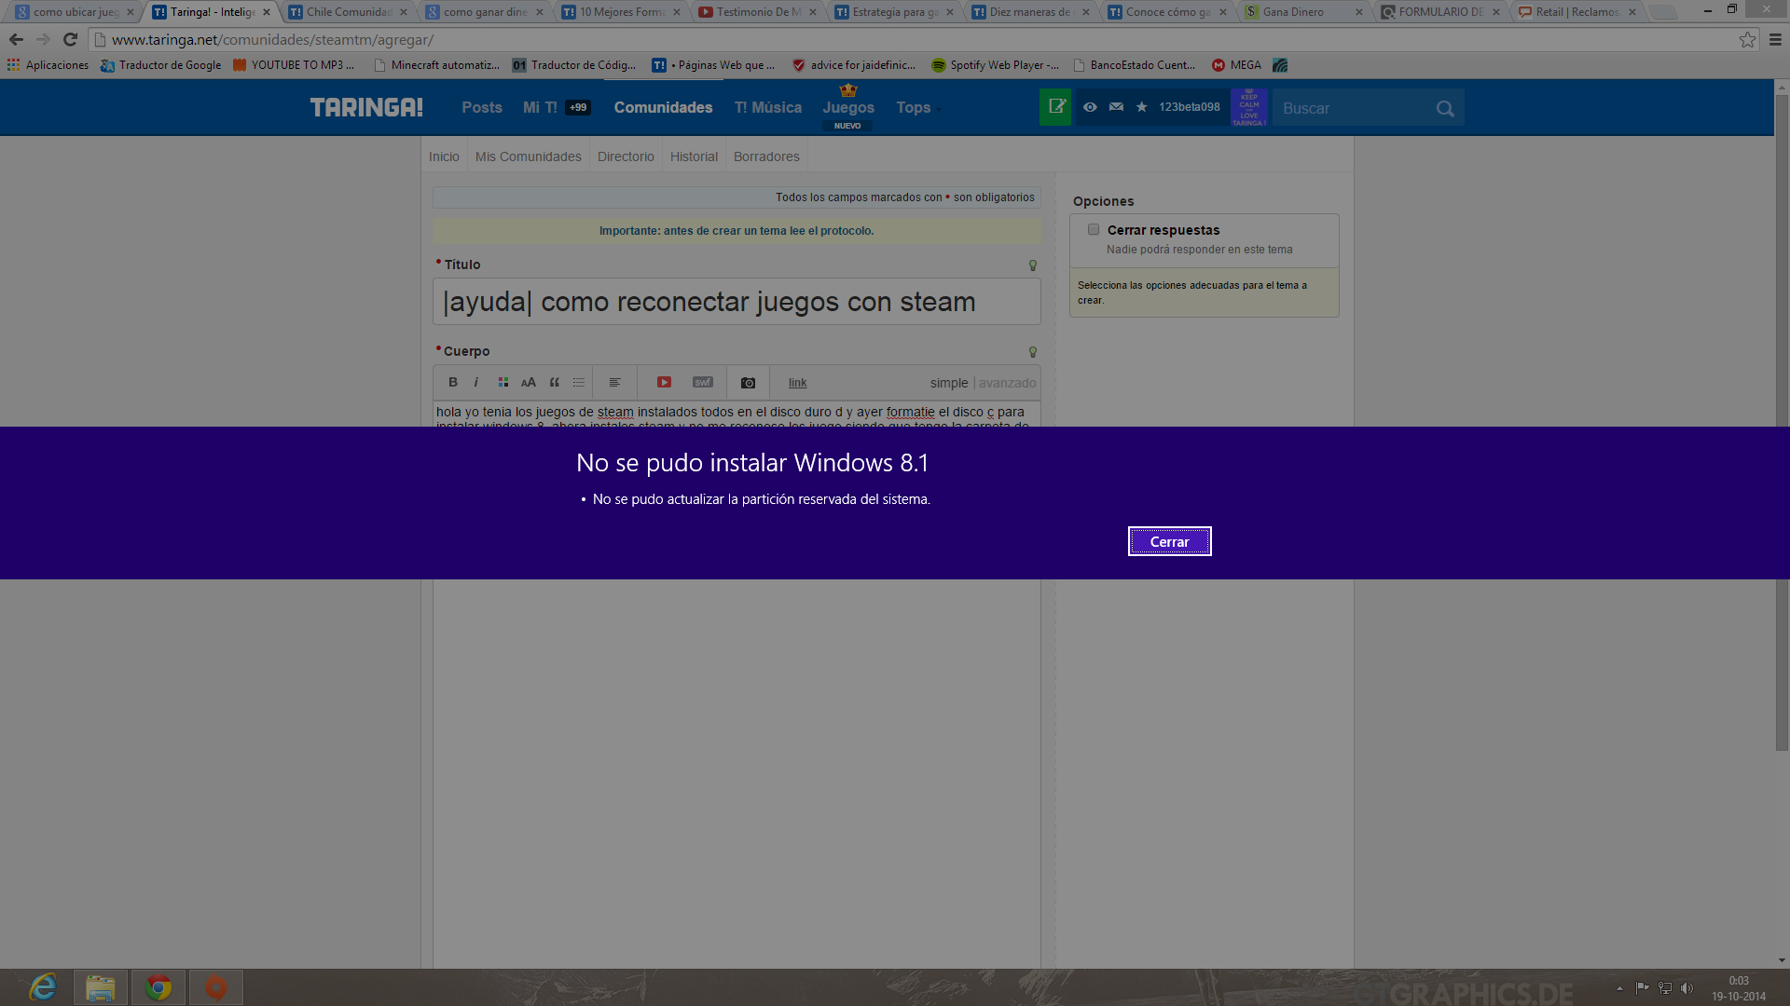Close the Windows 8.1 install error dialog
Image resolution: width=1790 pixels, height=1006 pixels.
click(x=1169, y=541)
